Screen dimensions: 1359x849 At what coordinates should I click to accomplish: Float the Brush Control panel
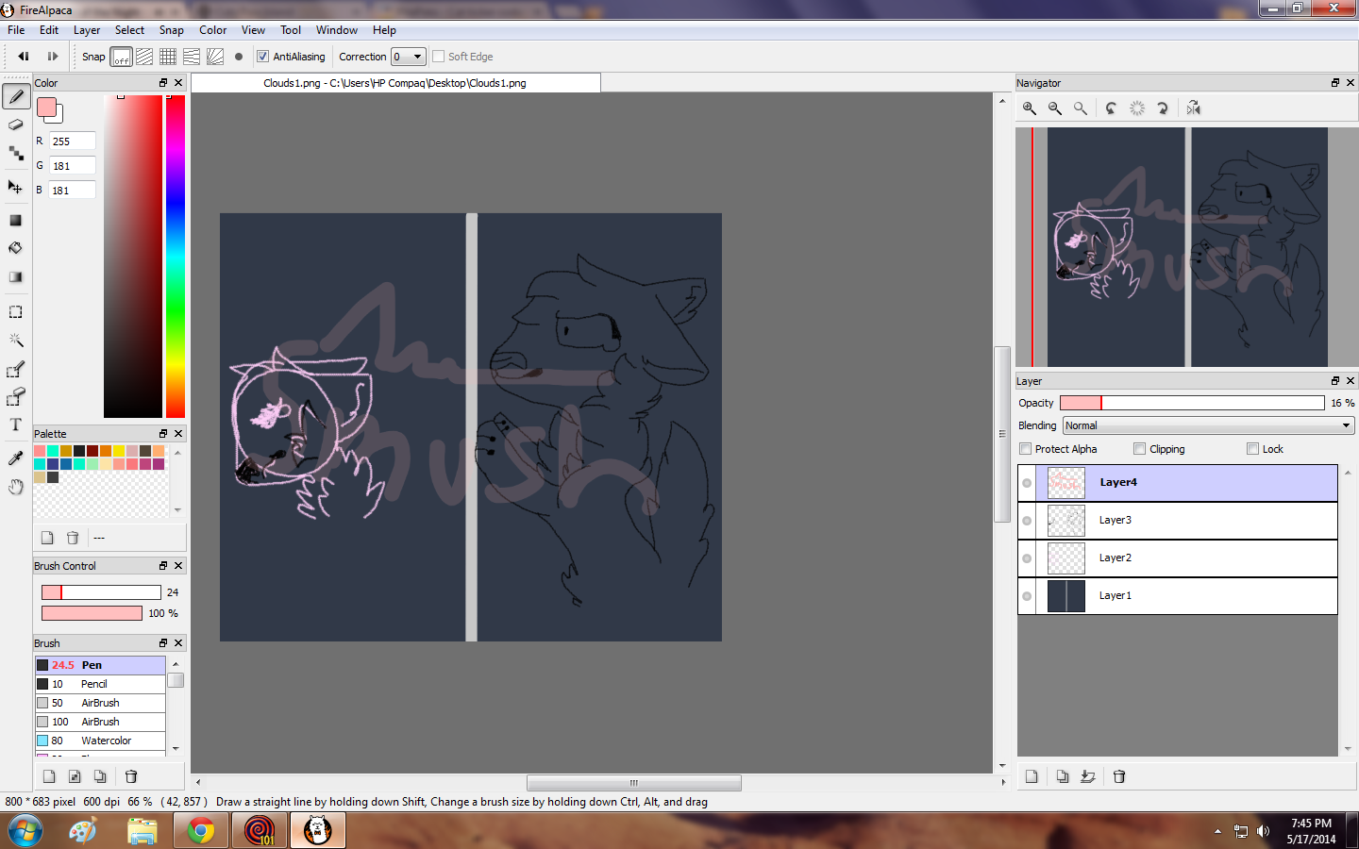pyautogui.click(x=163, y=566)
